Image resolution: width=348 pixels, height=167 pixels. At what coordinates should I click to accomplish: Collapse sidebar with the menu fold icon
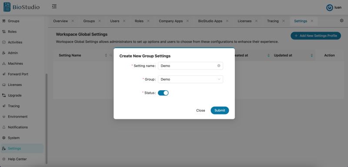tap(54, 7)
